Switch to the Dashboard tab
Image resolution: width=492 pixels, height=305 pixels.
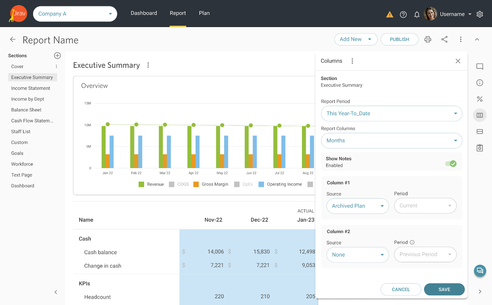coord(144,13)
